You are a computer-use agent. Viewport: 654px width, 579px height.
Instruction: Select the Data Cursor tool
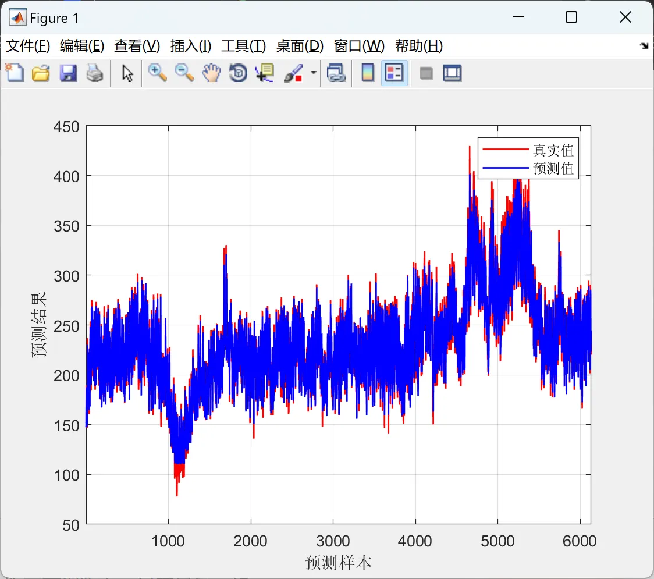coord(265,73)
